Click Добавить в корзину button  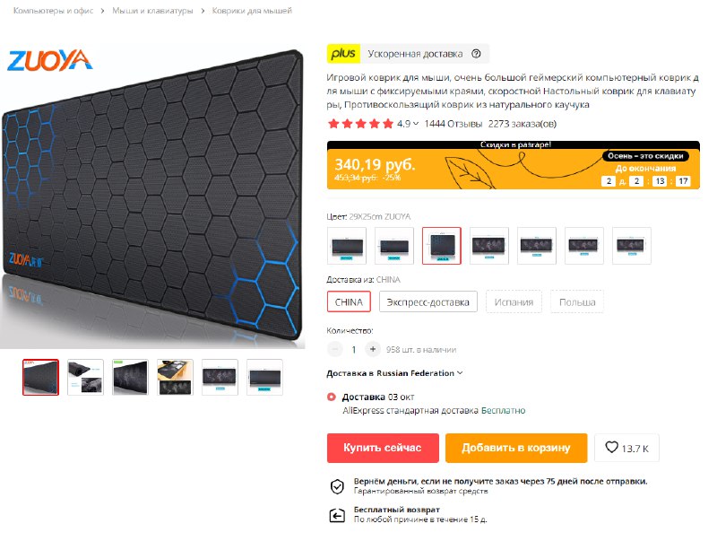pos(516,448)
